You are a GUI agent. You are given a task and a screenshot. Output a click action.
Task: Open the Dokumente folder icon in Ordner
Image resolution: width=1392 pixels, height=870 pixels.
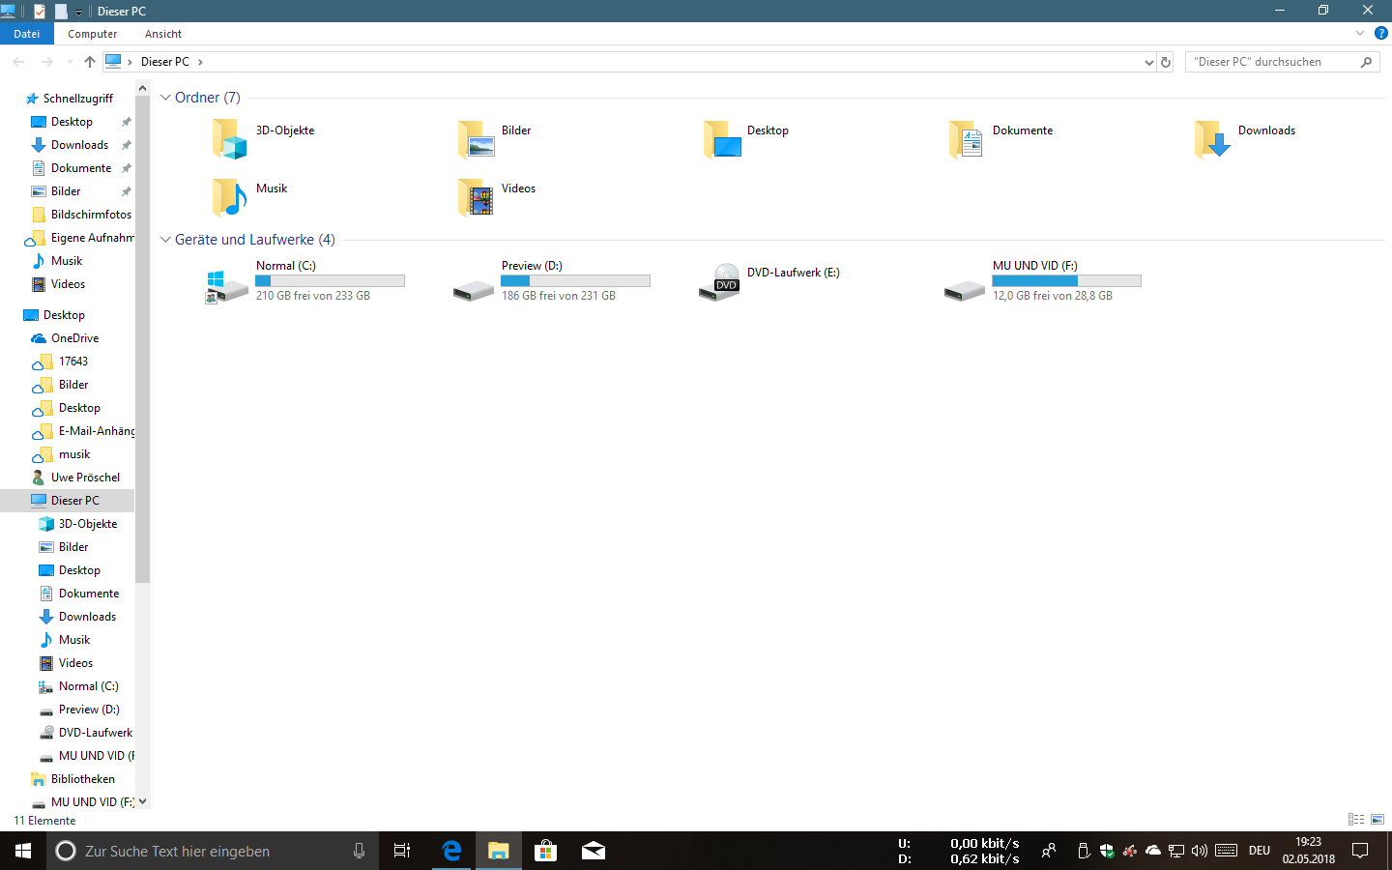967,139
